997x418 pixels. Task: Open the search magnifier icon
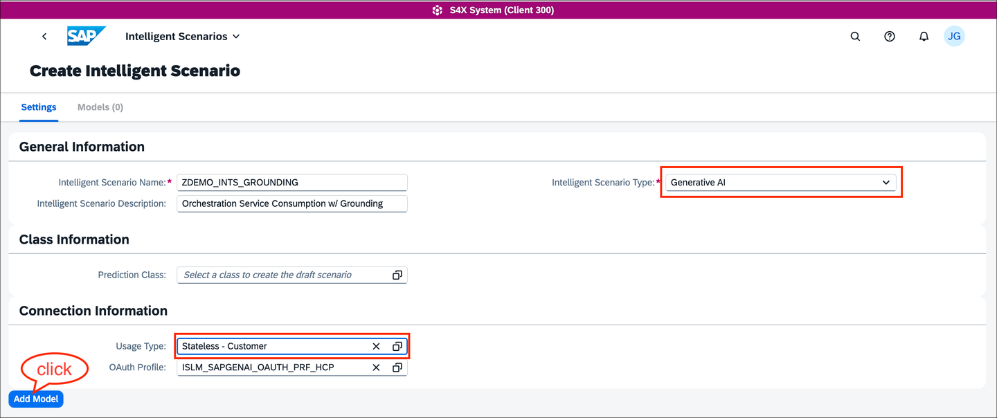point(855,37)
